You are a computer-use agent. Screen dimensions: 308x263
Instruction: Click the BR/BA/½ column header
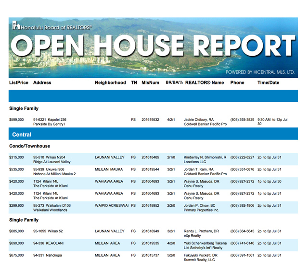[x=174, y=83]
